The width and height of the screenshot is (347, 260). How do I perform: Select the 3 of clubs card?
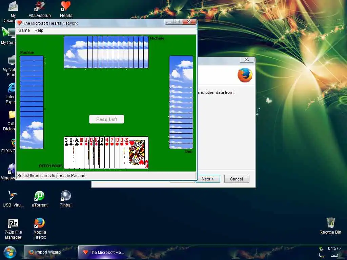pos(66,153)
